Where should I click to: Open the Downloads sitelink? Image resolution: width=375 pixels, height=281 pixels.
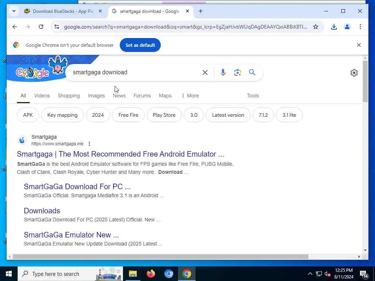42,211
